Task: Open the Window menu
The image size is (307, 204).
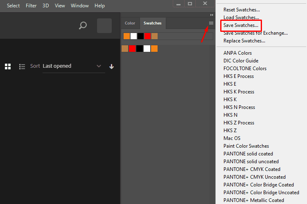Action: [80, 6]
